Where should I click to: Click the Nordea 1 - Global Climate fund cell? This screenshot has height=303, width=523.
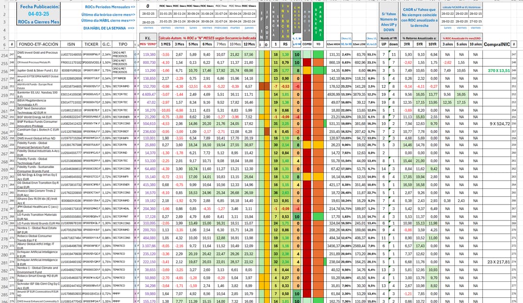38,270
